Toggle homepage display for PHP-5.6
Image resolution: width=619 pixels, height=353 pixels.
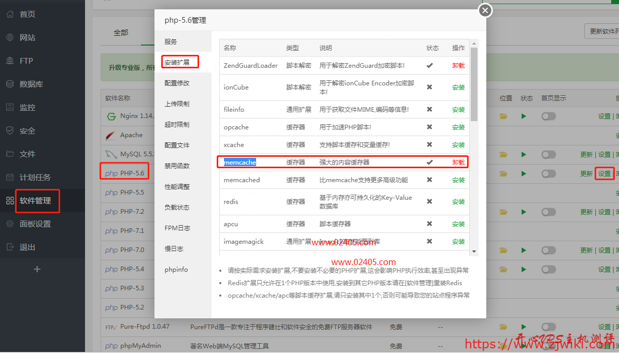[x=548, y=174]
